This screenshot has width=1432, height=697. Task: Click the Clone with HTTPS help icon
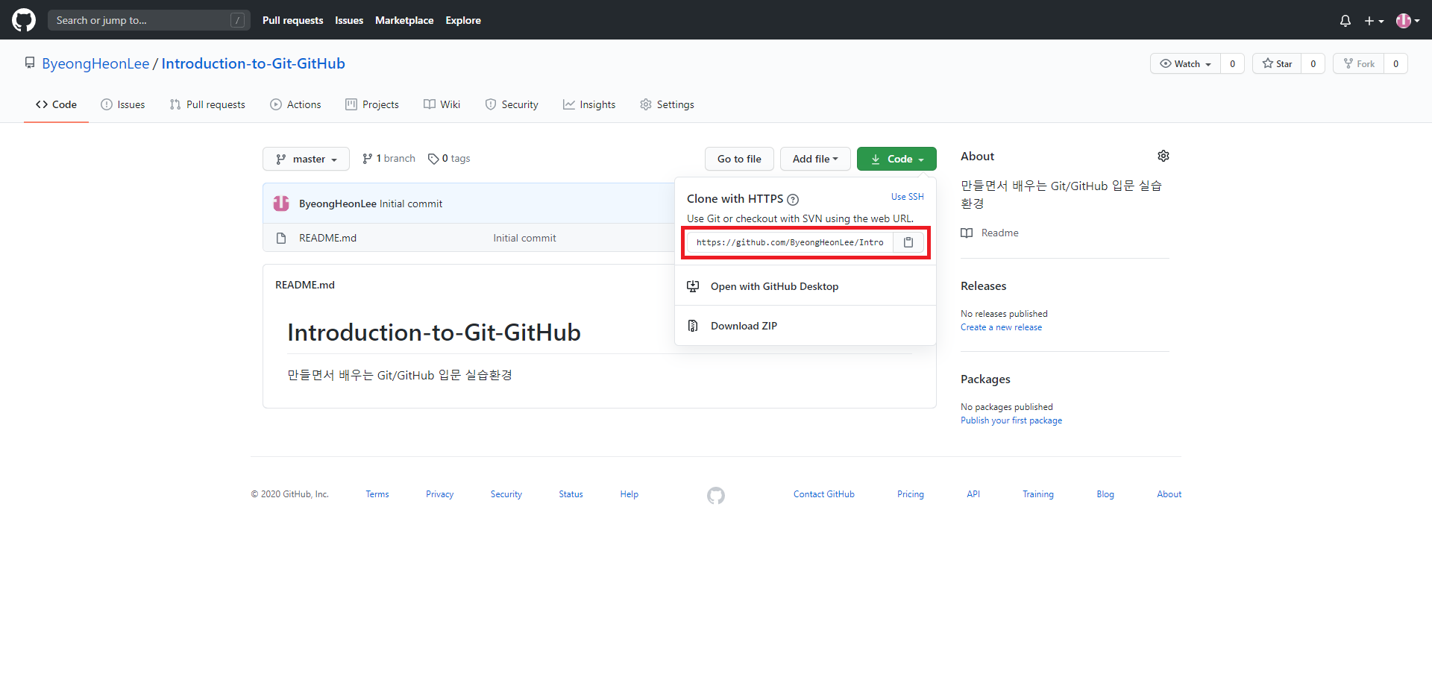(x=793, y=199)
